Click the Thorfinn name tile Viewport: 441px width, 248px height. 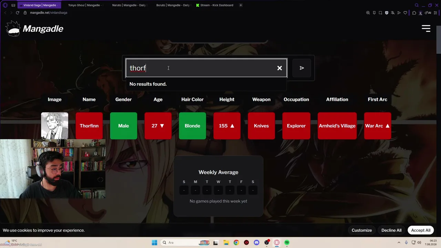(x=89, y=126)
